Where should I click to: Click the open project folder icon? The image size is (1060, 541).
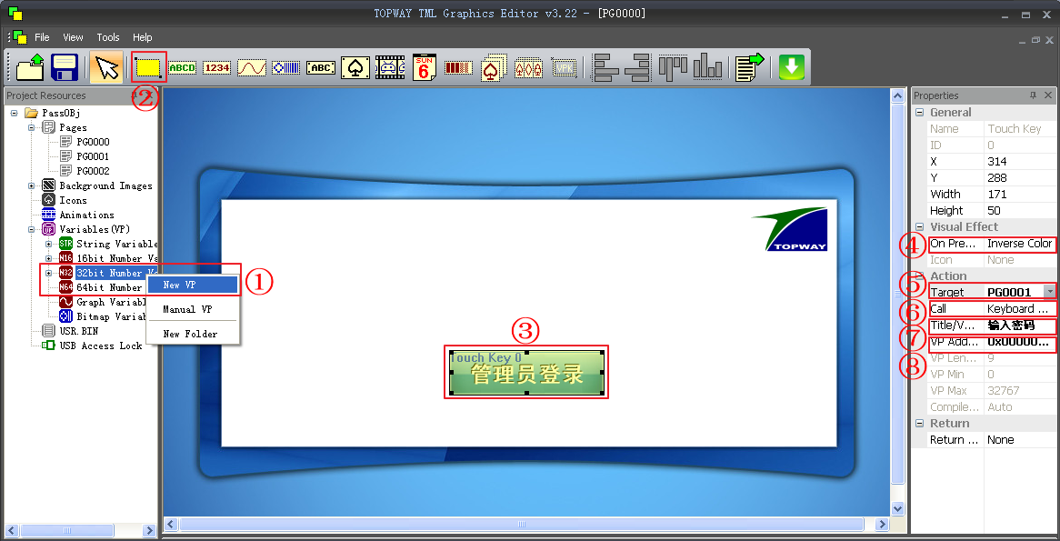pos(30,67)
